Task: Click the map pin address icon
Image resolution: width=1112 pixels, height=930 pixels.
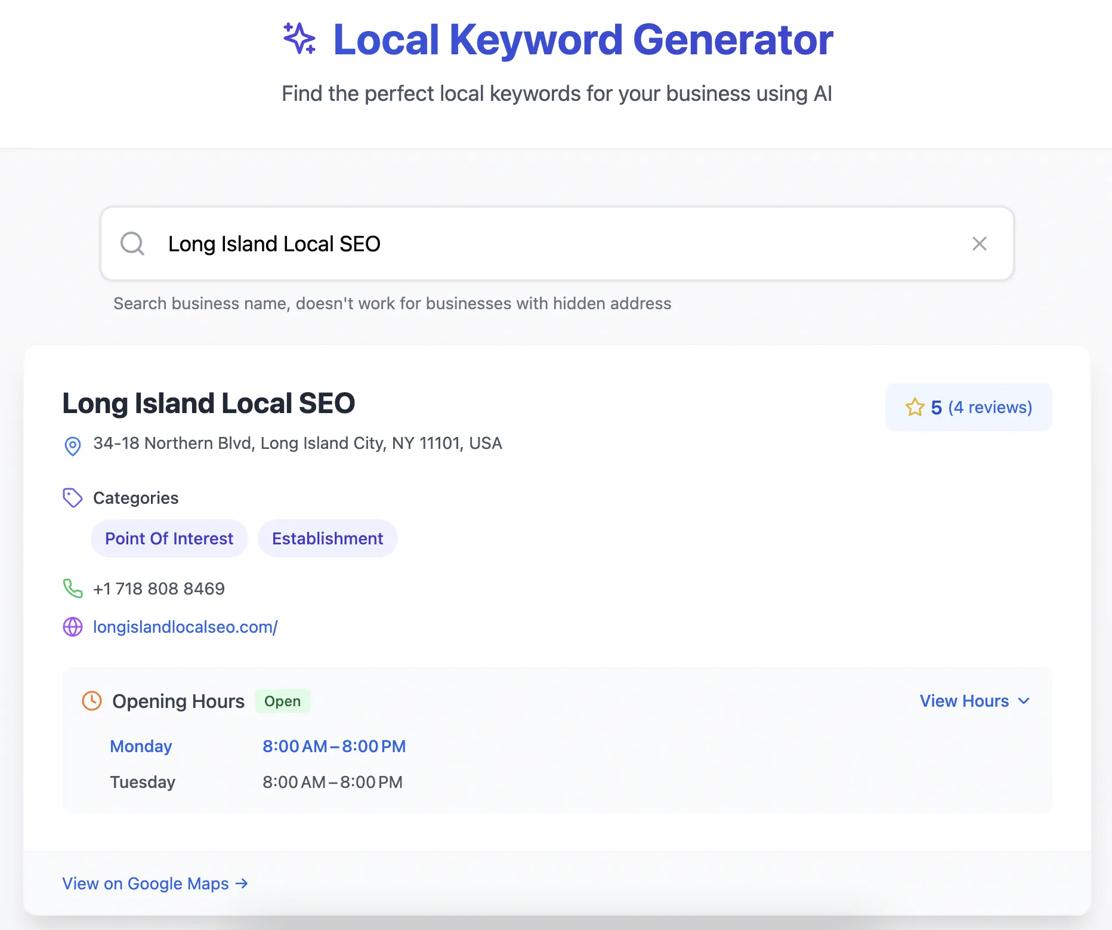Action: [73, 445]
